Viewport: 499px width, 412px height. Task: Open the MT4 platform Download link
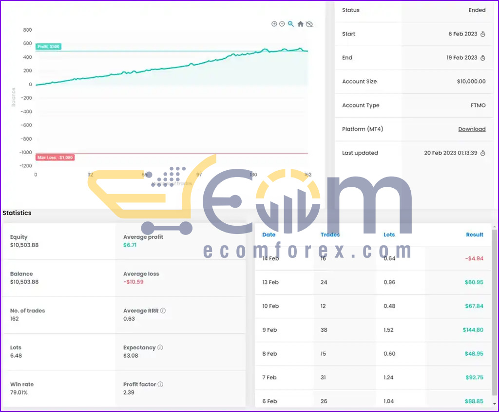472,129
